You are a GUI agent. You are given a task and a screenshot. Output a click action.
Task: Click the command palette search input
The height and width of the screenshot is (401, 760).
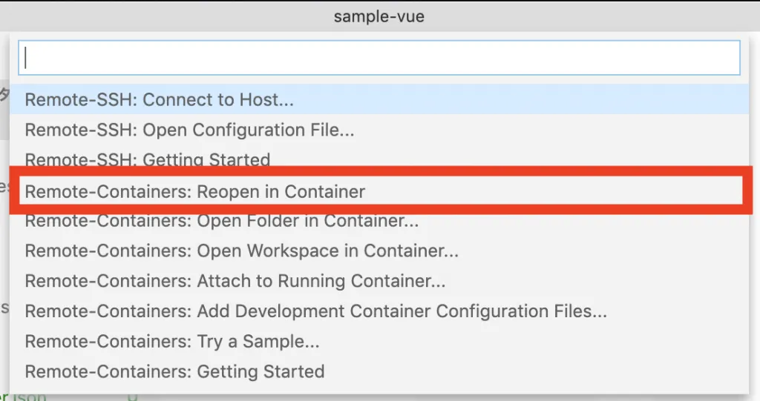[379, 58]
